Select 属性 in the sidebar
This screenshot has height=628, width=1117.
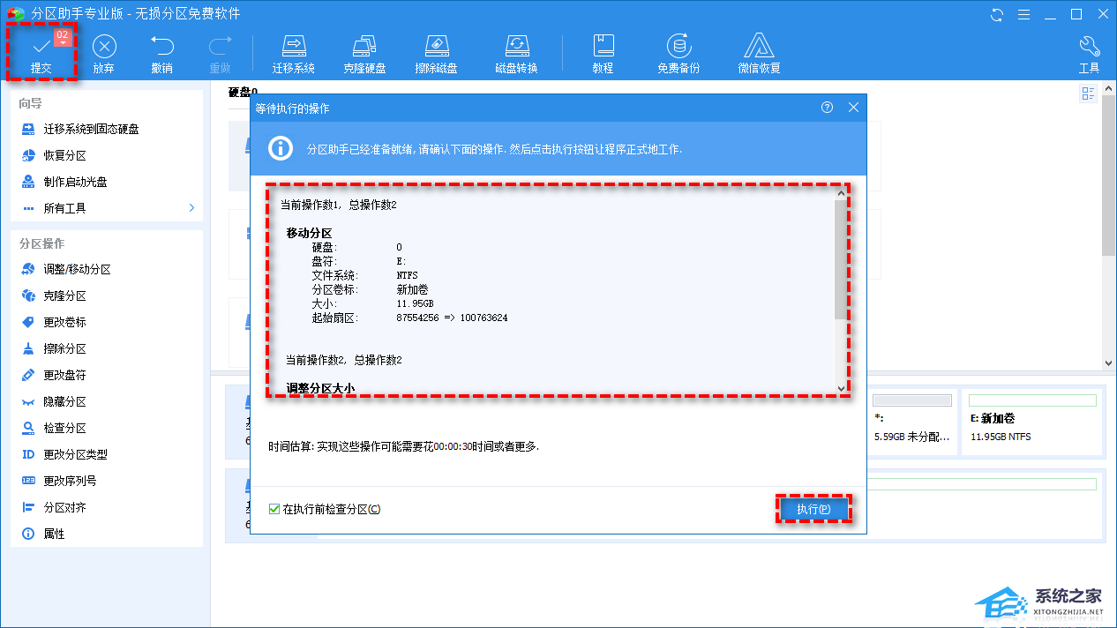pyautogui.click(x=106, y=534)
